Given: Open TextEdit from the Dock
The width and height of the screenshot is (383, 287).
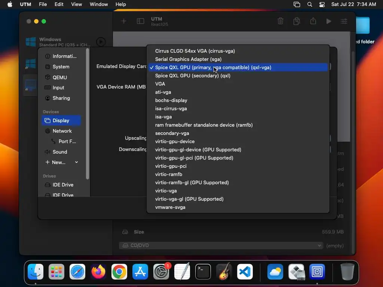Looking at the screenshot, I should [x=182, y=272].
